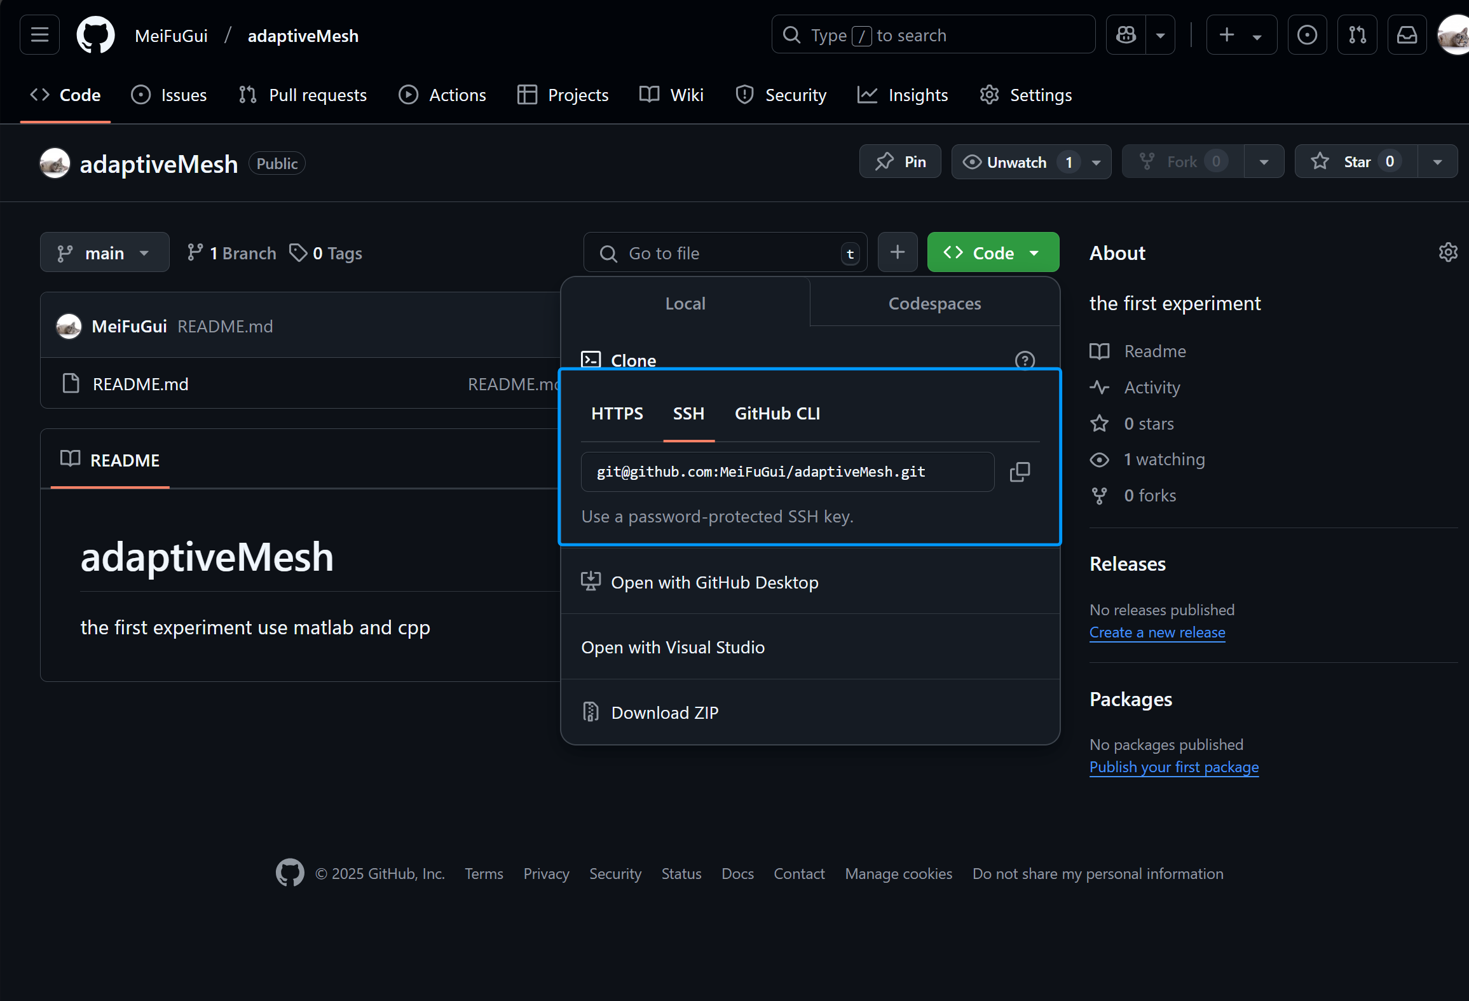The height and width of the screenshot is (1001, 1469).
Task: Copy the SSH clone URL to clipboard
Action: point(1020,472)
